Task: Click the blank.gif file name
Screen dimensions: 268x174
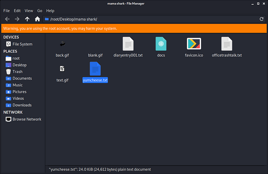Action: pyautogui.click(x=95, y=55)
